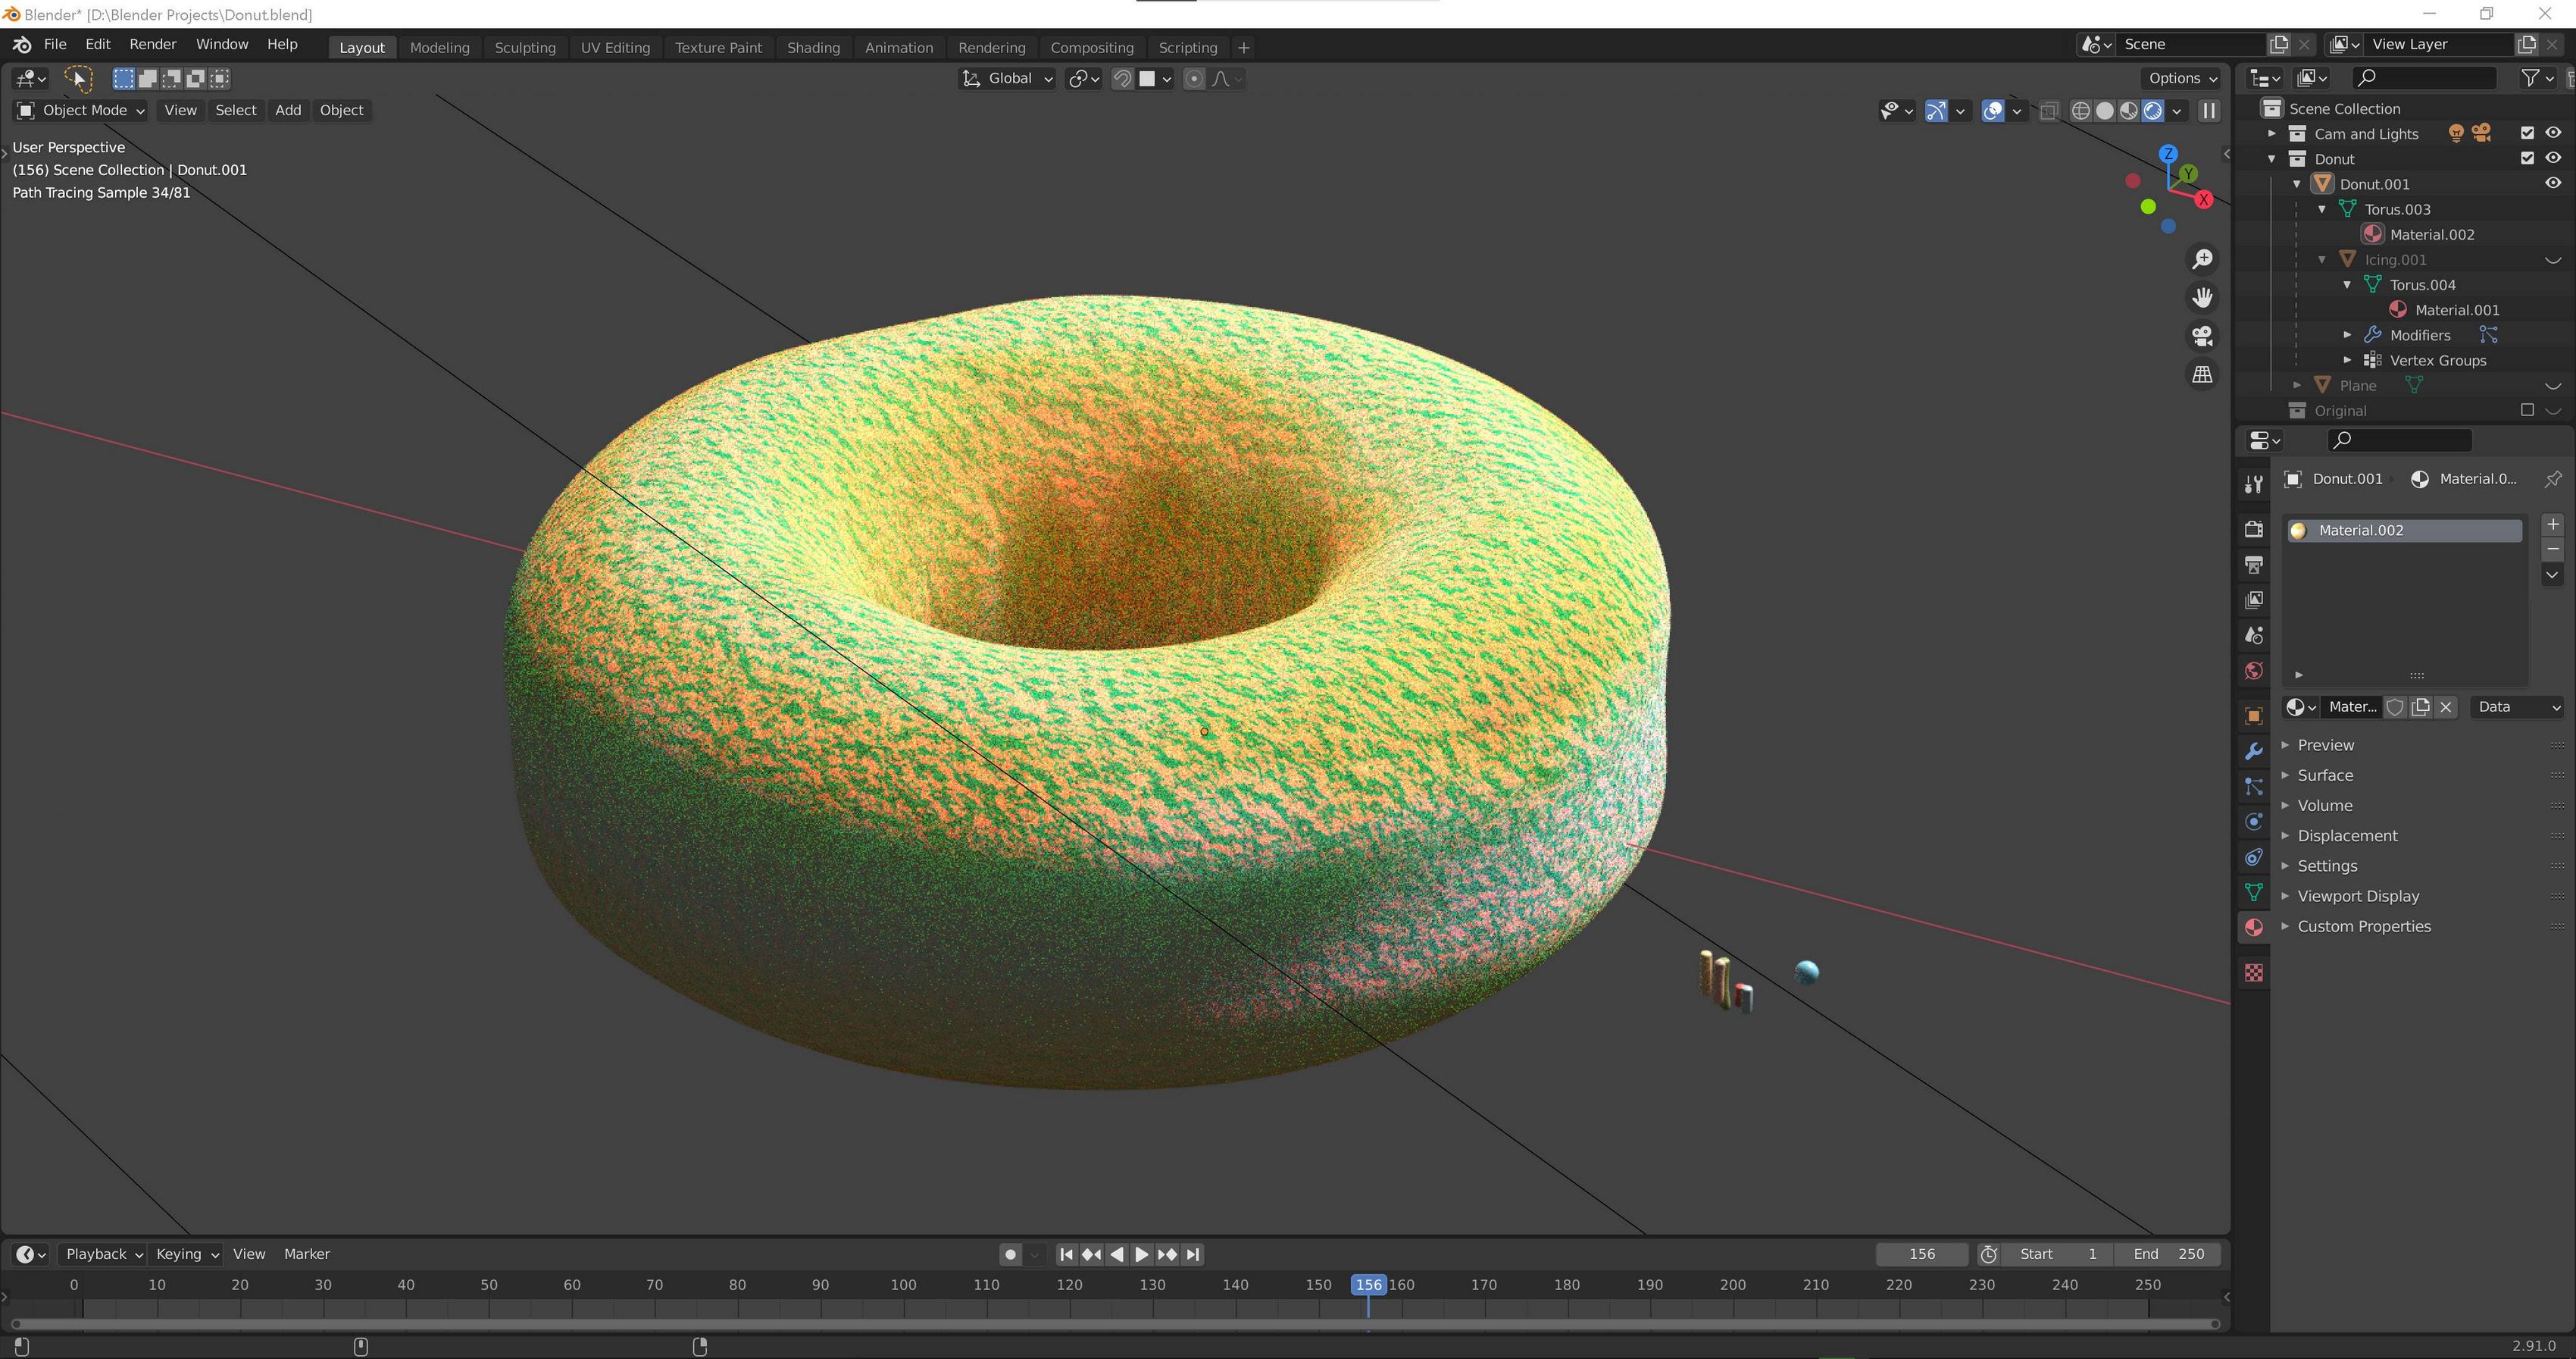The width and height of the screenshot is (2576, 1359).
Task: Open World Properties panel
Action: point(2254,669)
